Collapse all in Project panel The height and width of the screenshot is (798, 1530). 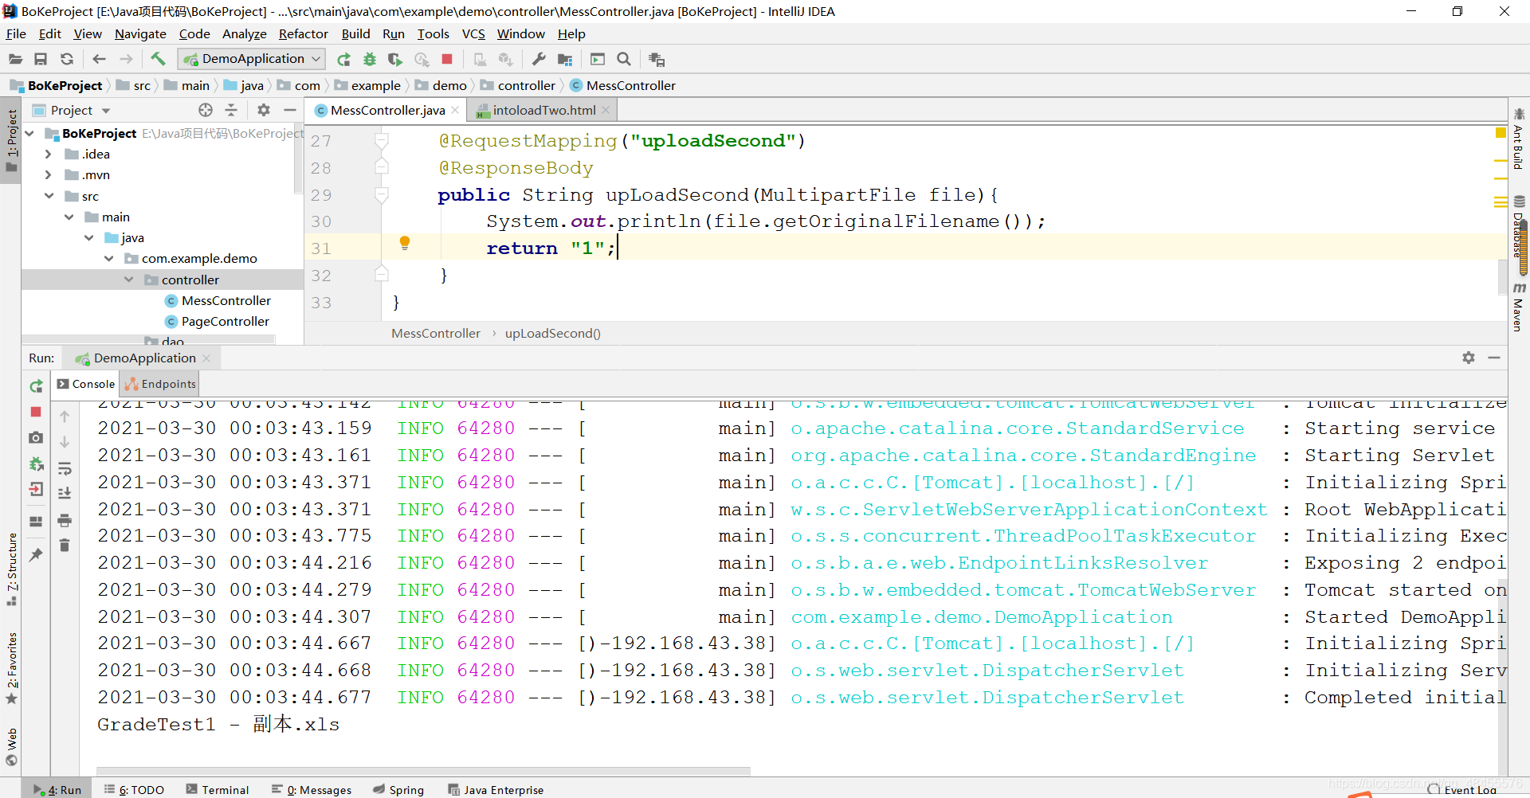click(231, 110)
